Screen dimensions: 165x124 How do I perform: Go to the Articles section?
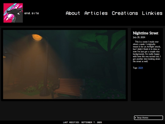pos(96,13)
